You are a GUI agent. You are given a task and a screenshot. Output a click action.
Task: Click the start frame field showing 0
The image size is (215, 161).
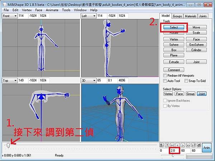(x=164, y=151)
